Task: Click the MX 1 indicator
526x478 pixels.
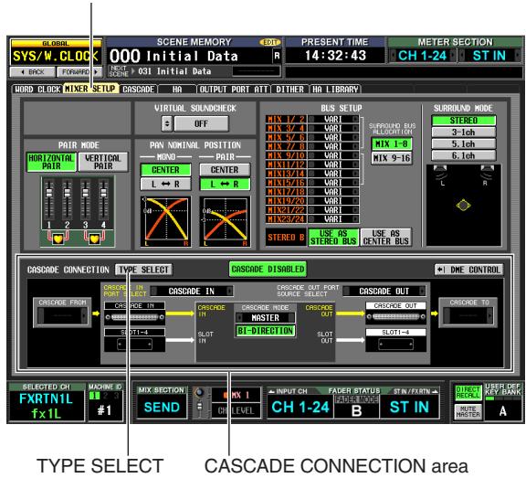Action: [x=236, y=395]
